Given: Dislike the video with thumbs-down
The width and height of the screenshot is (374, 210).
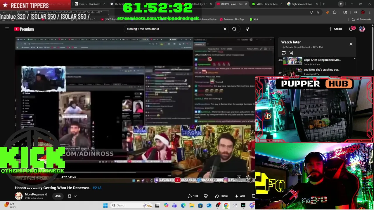Looking at the screenshot, I should point(206,196).
